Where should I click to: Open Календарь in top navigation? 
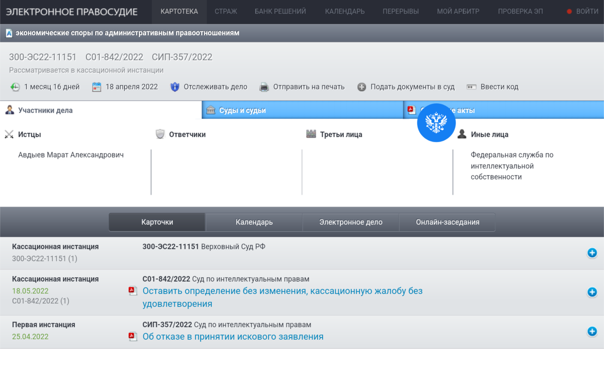345,12
